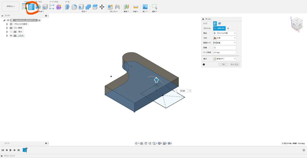Open the 修正 menu dropdown
The width and height of the screenshot is (307, 158).
click(x=84, y=11)
